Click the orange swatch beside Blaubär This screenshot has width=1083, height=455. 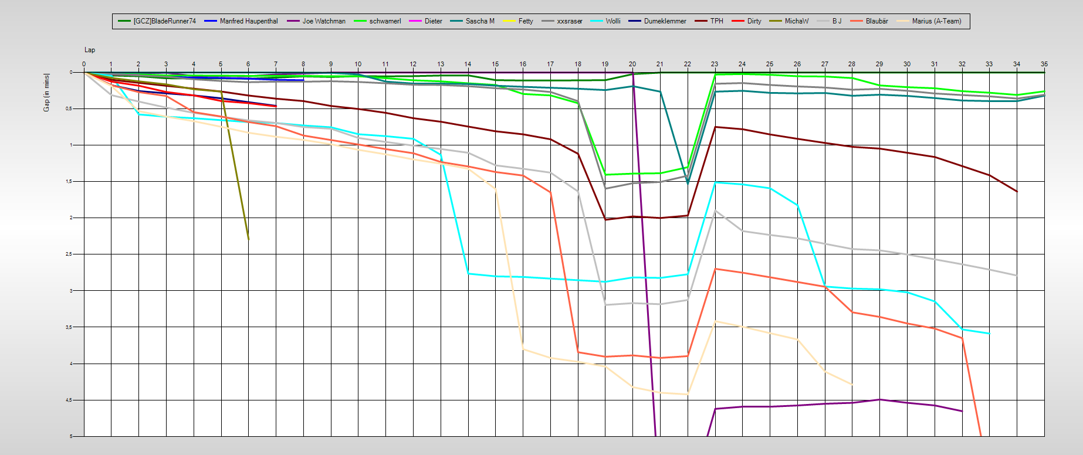857,21
